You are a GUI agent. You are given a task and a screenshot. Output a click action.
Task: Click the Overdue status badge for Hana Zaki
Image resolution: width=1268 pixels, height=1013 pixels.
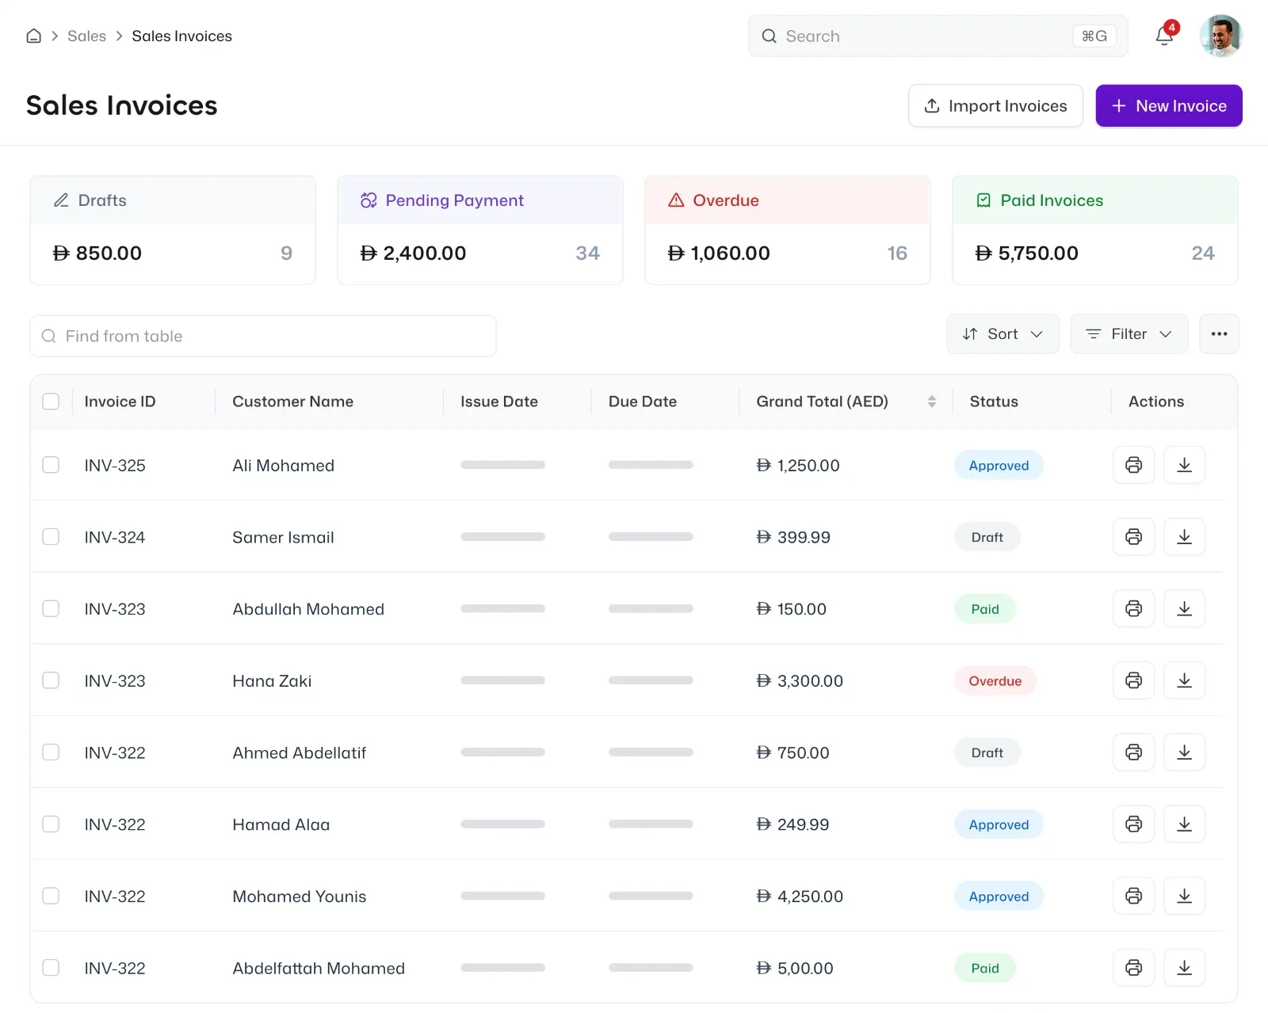995,680
